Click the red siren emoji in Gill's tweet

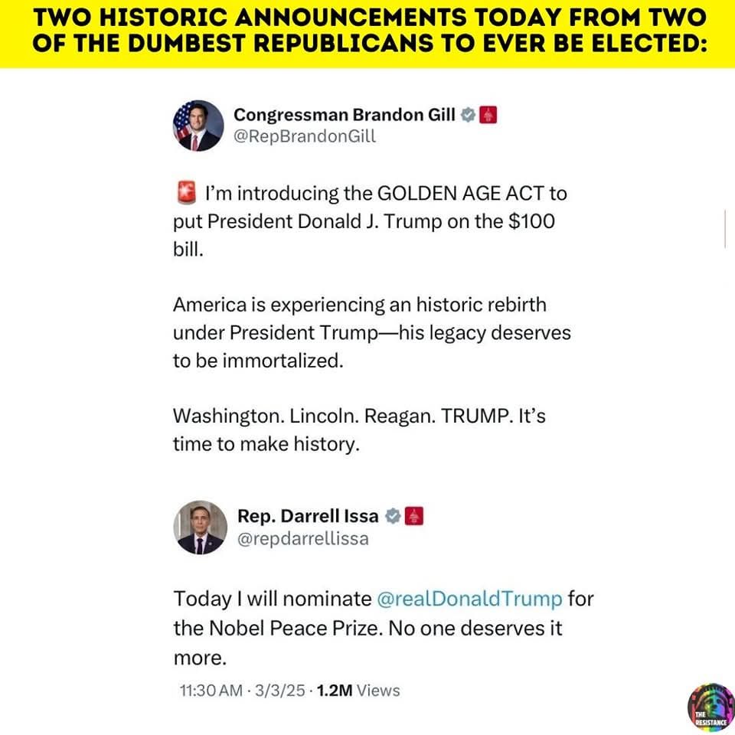click(185, 193)
